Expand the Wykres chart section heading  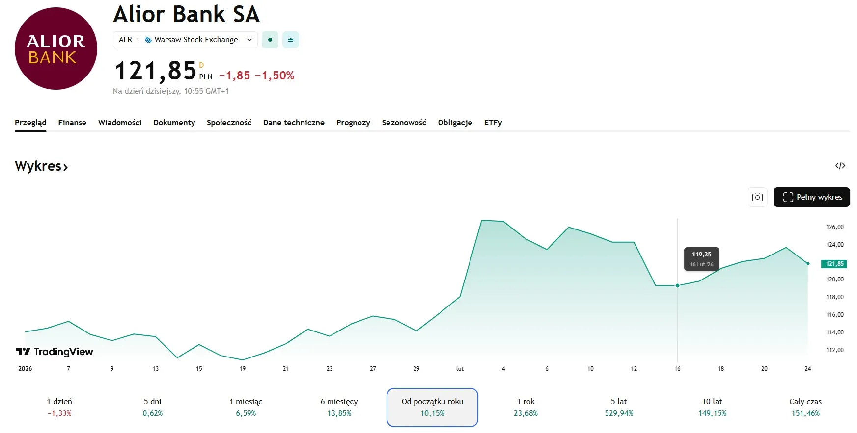coord(41,166)
